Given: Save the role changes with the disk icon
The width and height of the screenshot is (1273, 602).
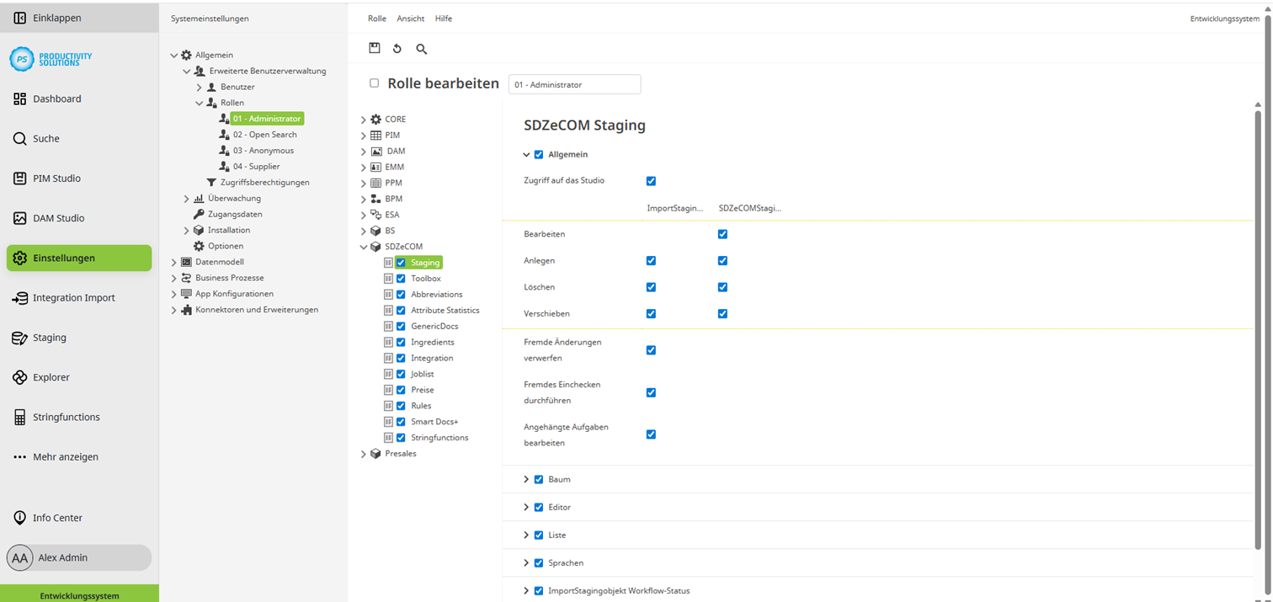Looking at the screenshot, I should point(375,48).
